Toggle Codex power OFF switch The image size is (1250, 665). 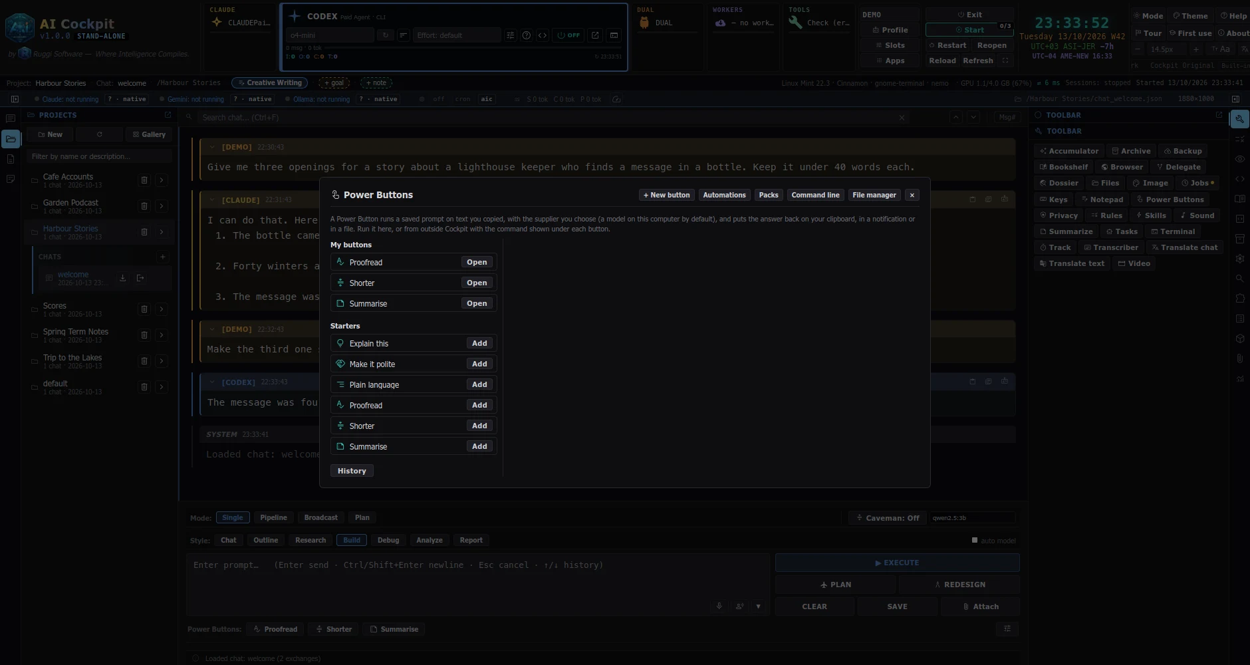[568, 35]
